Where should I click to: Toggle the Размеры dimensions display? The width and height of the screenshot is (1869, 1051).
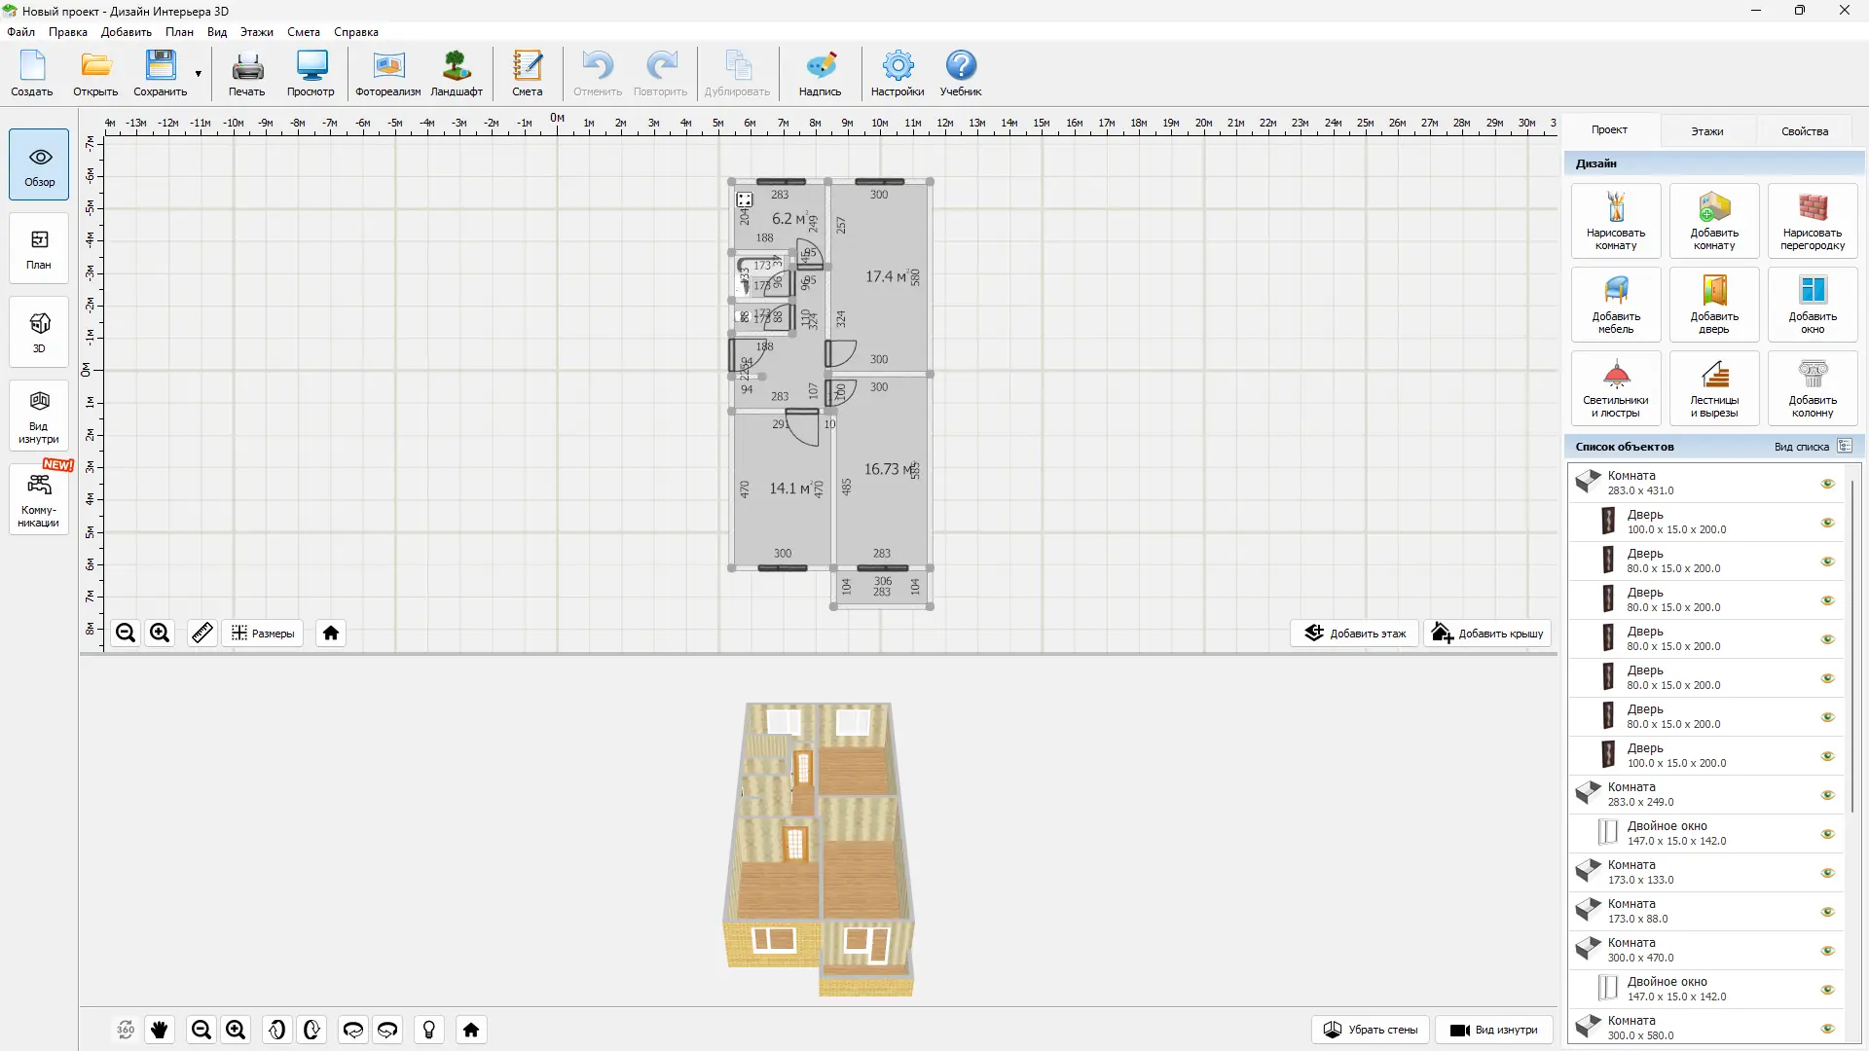pyautogui.click(x=263, y=634)
